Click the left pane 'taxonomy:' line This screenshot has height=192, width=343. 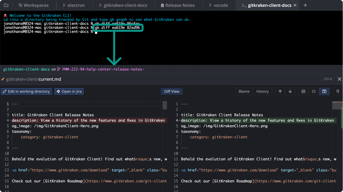pyautogui.click(x=22, y=131)
